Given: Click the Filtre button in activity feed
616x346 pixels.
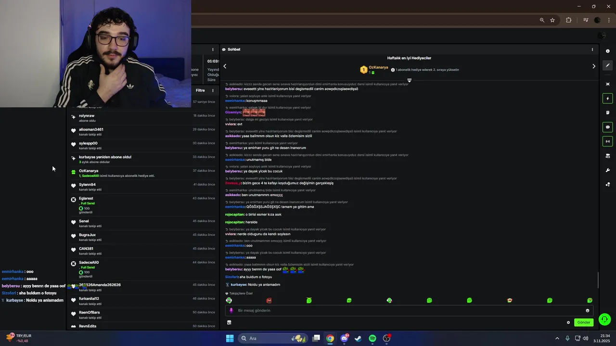Looking at the screenshot, I should (200, 90).
